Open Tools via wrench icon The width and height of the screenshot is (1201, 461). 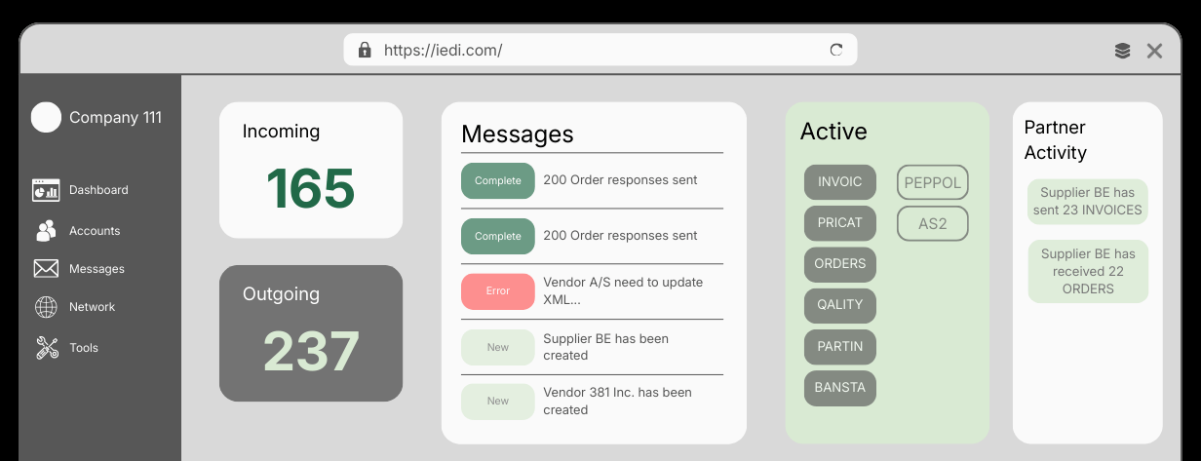point(46,348)
